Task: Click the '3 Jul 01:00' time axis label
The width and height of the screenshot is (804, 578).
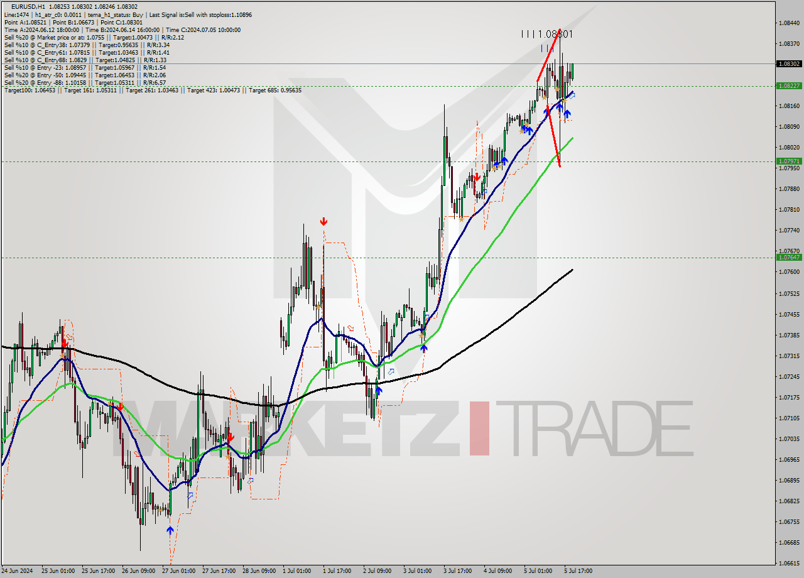Action: click(418, 571)
